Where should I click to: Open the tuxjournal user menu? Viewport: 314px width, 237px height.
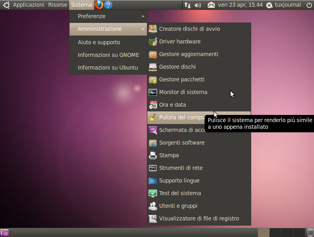[288, 5]
